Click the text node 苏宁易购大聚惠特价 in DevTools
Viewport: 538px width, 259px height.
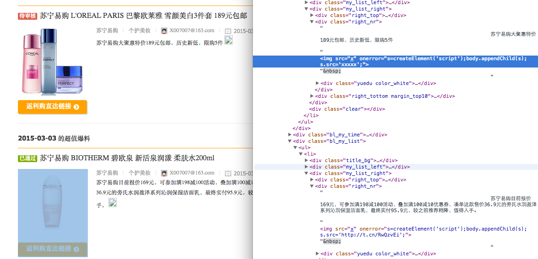513,34
